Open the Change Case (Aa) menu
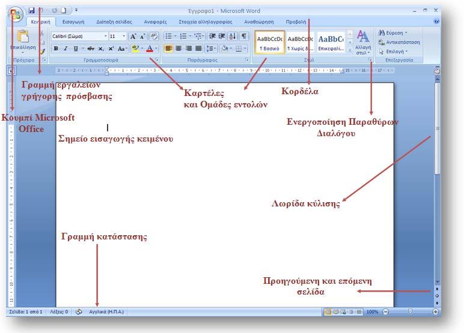The height and width of the screenshot is (333, 464). pyautogui.click(x=122, y=49)
